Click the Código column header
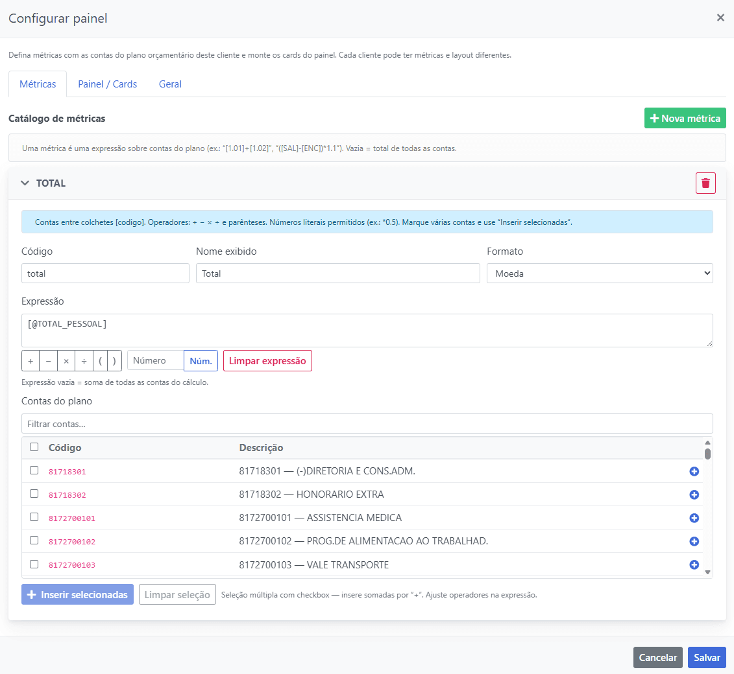The image size is (734, 674). tap(65, 448)
